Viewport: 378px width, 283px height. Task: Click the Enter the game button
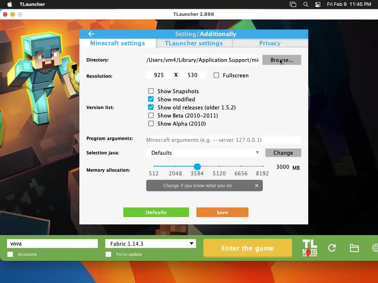(x=248, y=248)
